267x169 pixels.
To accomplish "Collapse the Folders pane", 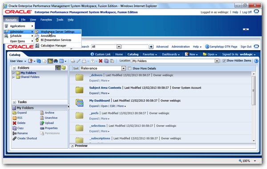I will [x=14, y=68].
